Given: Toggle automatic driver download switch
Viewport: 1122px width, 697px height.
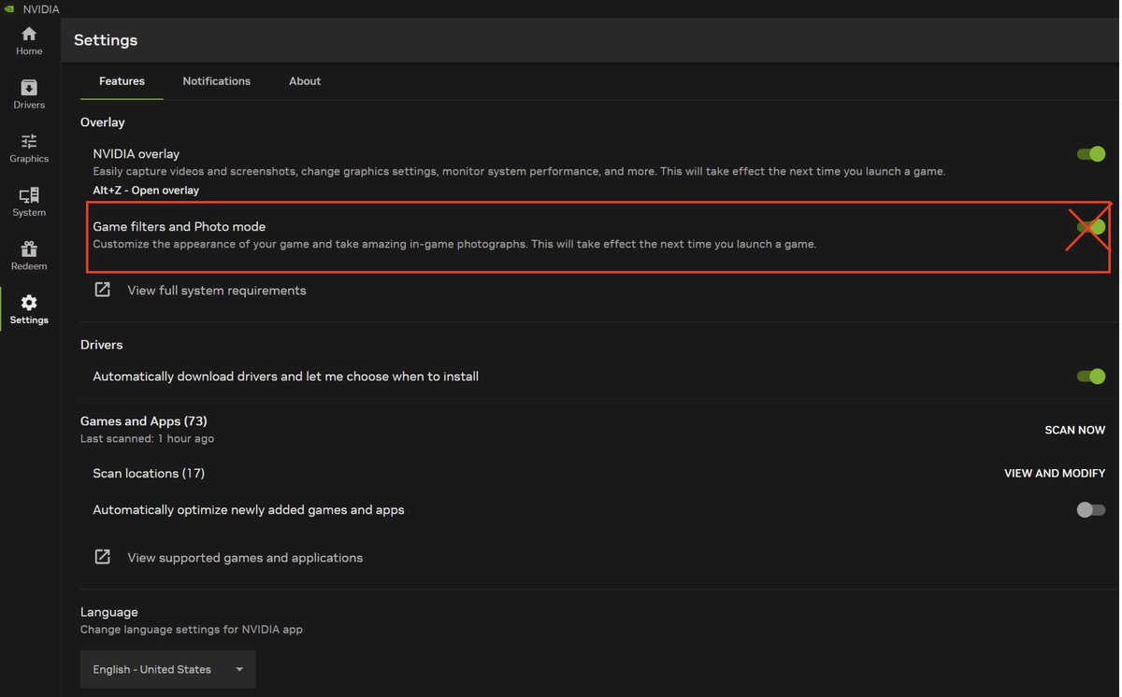Looking at the screenshot, I should click(x=1091, y=377).
